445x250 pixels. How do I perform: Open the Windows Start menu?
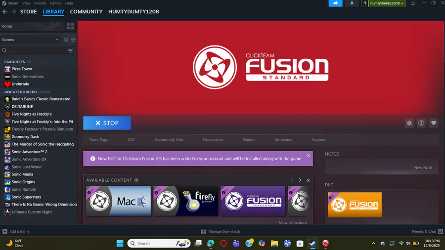click(x=120, y=243)
